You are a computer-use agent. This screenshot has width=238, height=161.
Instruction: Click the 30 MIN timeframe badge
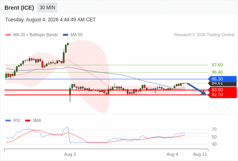[47, 8]
